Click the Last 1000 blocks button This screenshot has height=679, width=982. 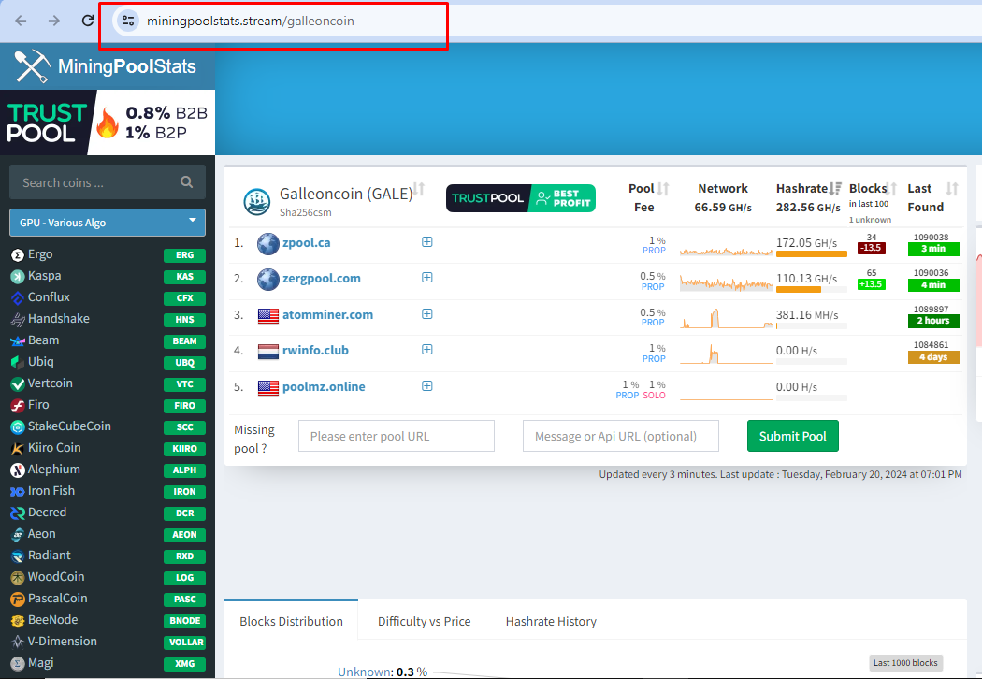[x=905, y=663]
